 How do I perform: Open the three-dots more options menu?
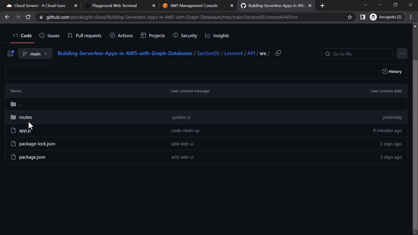[x=402, y=54]
